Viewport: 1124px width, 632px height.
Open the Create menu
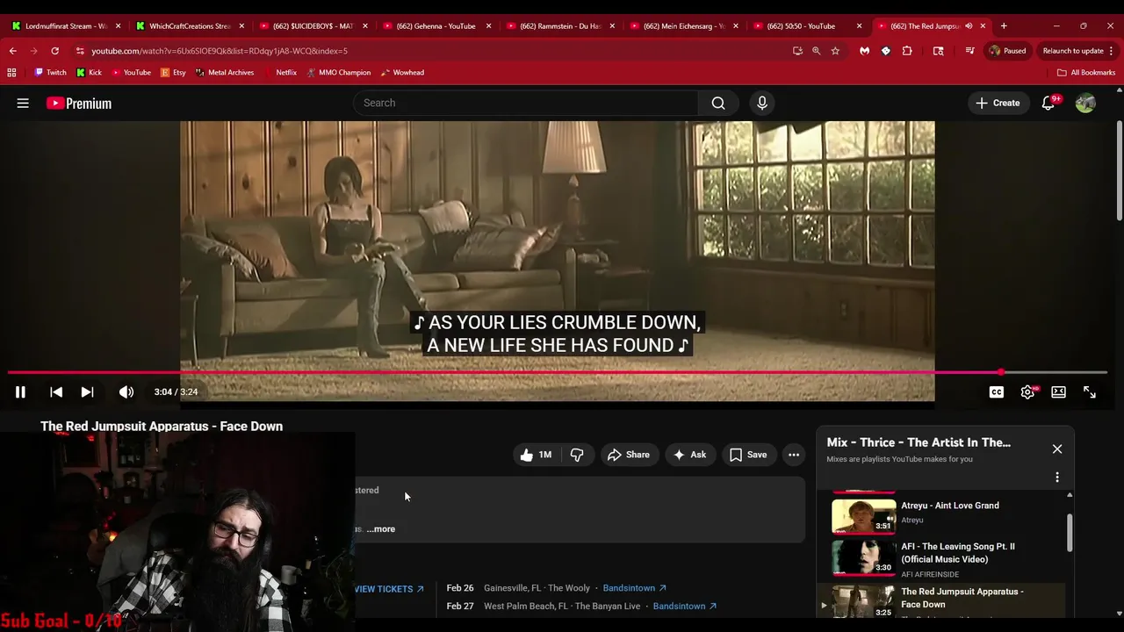998,103
